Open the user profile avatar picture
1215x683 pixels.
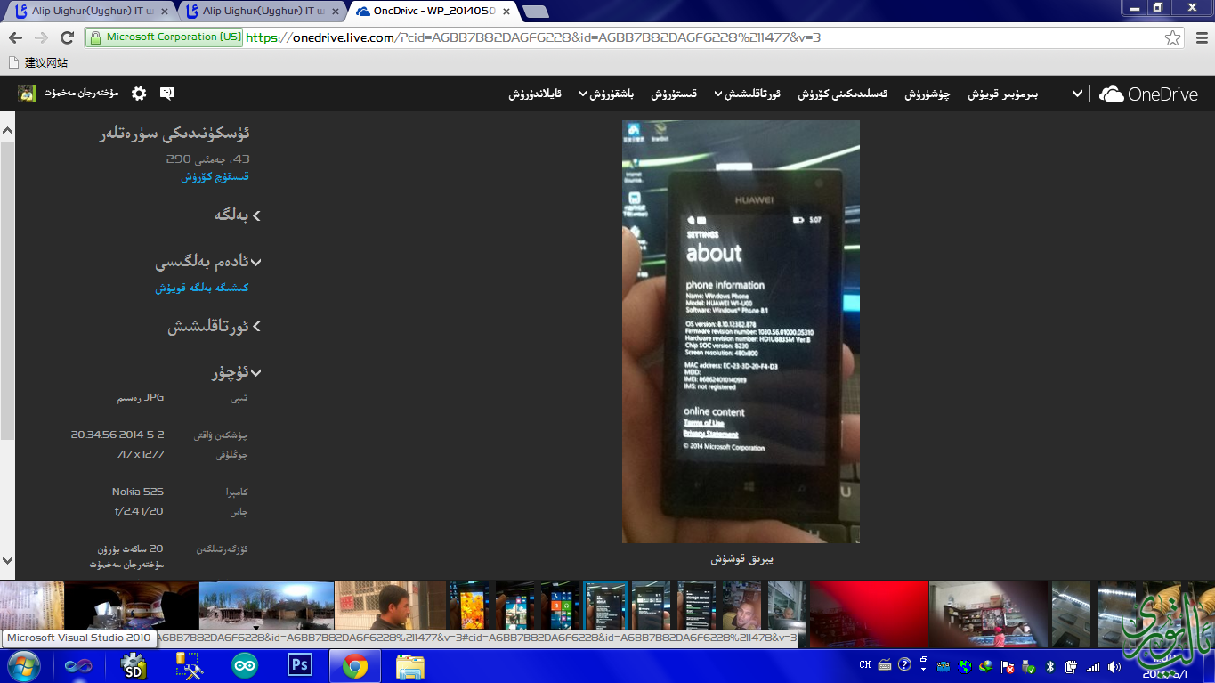coord(27,94)
